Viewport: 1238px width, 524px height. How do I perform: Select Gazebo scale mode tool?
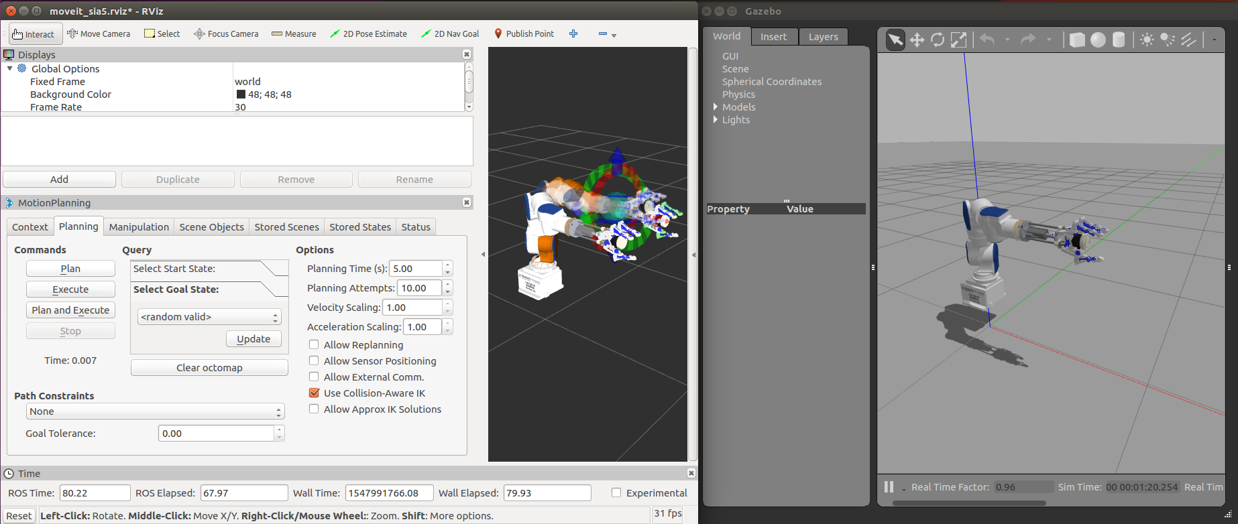[959, 40]
